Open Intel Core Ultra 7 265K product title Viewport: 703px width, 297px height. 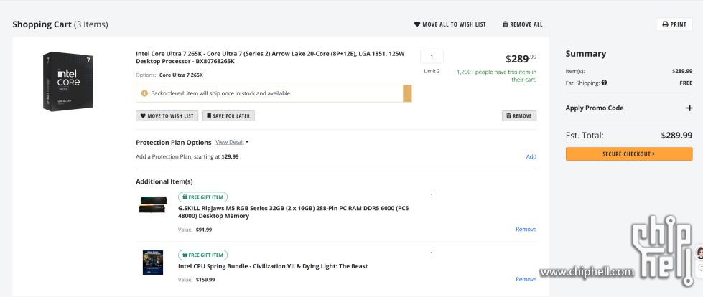tap(270, 57)
